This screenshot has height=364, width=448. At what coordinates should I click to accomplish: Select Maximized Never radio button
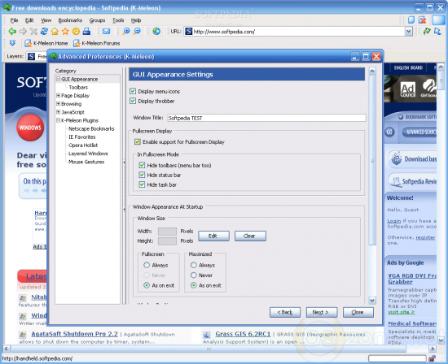tap(193, 275)
